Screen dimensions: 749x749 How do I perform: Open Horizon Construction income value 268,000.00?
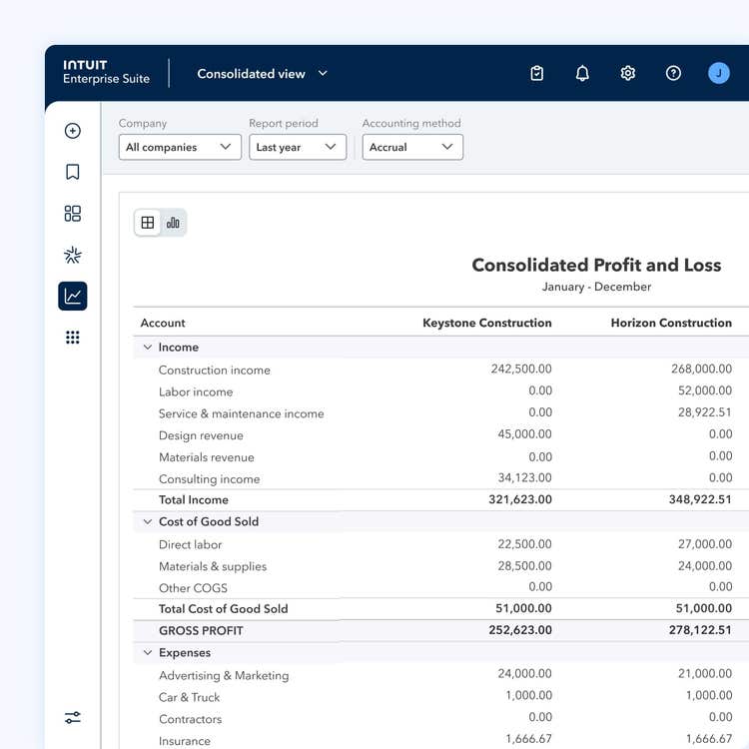point(701,369)
